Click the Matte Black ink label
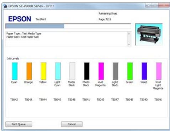Viewport: 170px width, 131px height. (71, 84)
